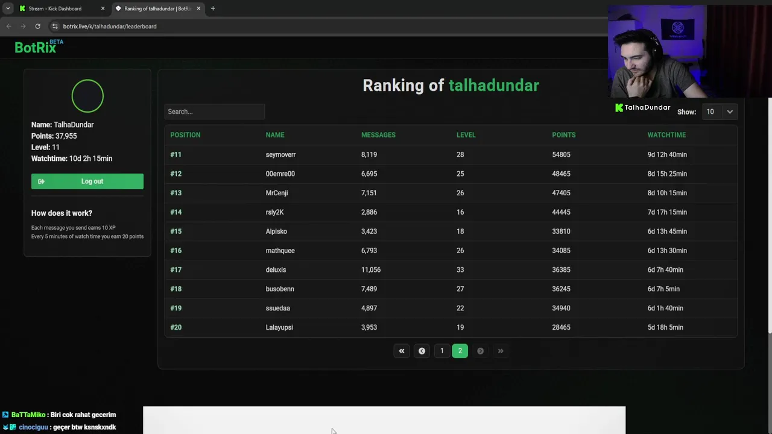Click the last page double-arrow
Screen dimensions: 772x434
pyautogui.click(x=500, y=351)
